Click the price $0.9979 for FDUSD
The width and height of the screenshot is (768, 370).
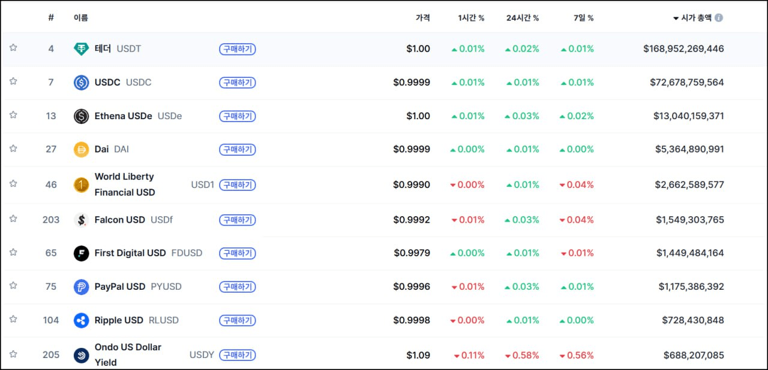pyautogui.click(x=412, y=253)
